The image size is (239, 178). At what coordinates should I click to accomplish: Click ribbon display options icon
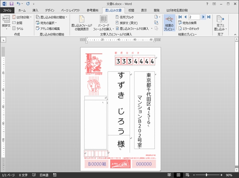tap(214, 4)
